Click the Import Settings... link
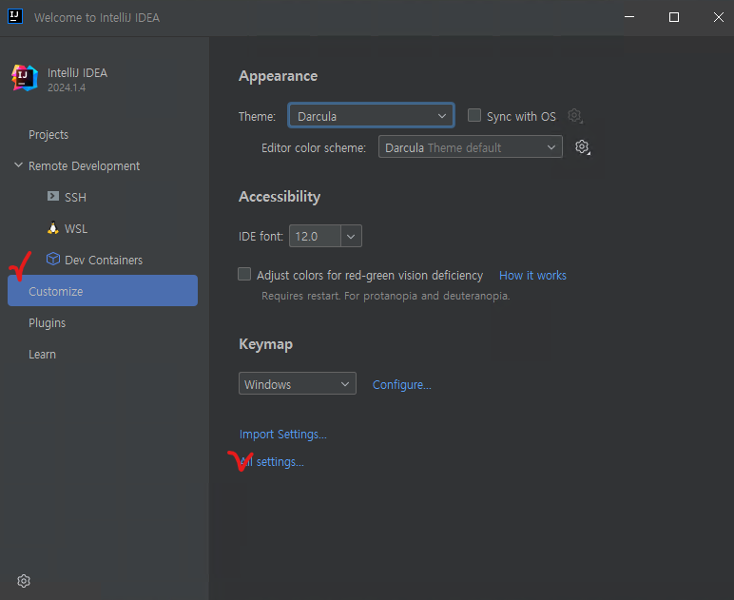This screenshot has height=600, width=734. [282, 435]
